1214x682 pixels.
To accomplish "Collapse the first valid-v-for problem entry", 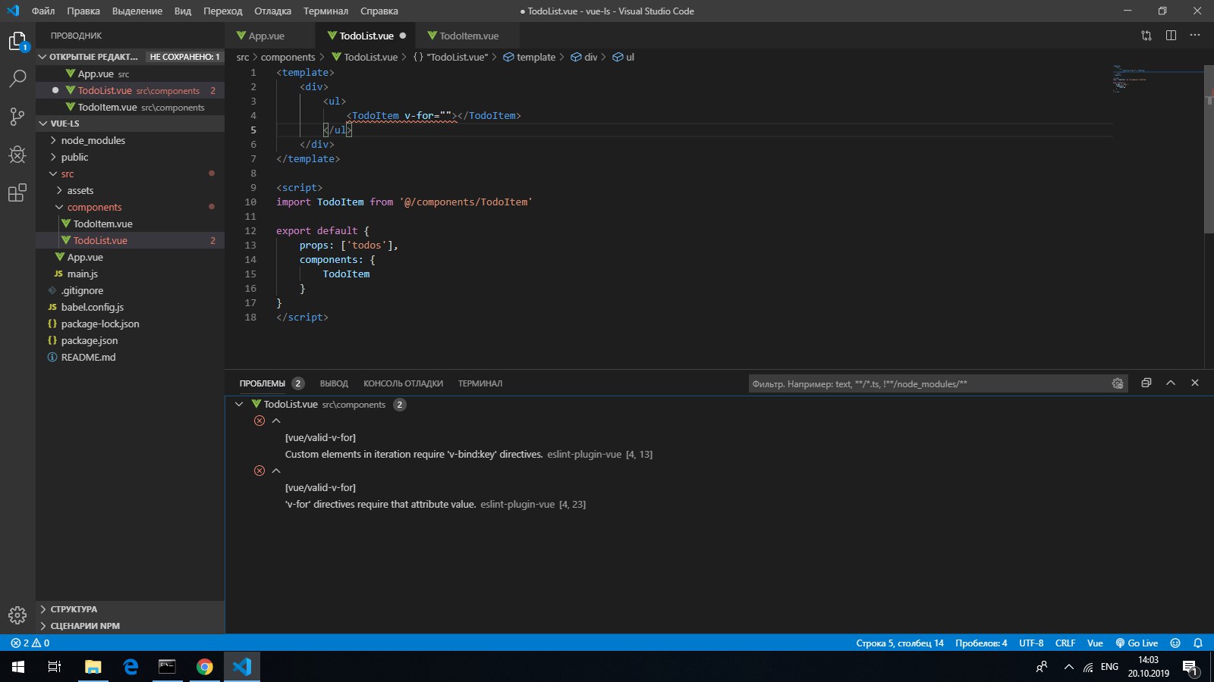I will pos(276,421).
